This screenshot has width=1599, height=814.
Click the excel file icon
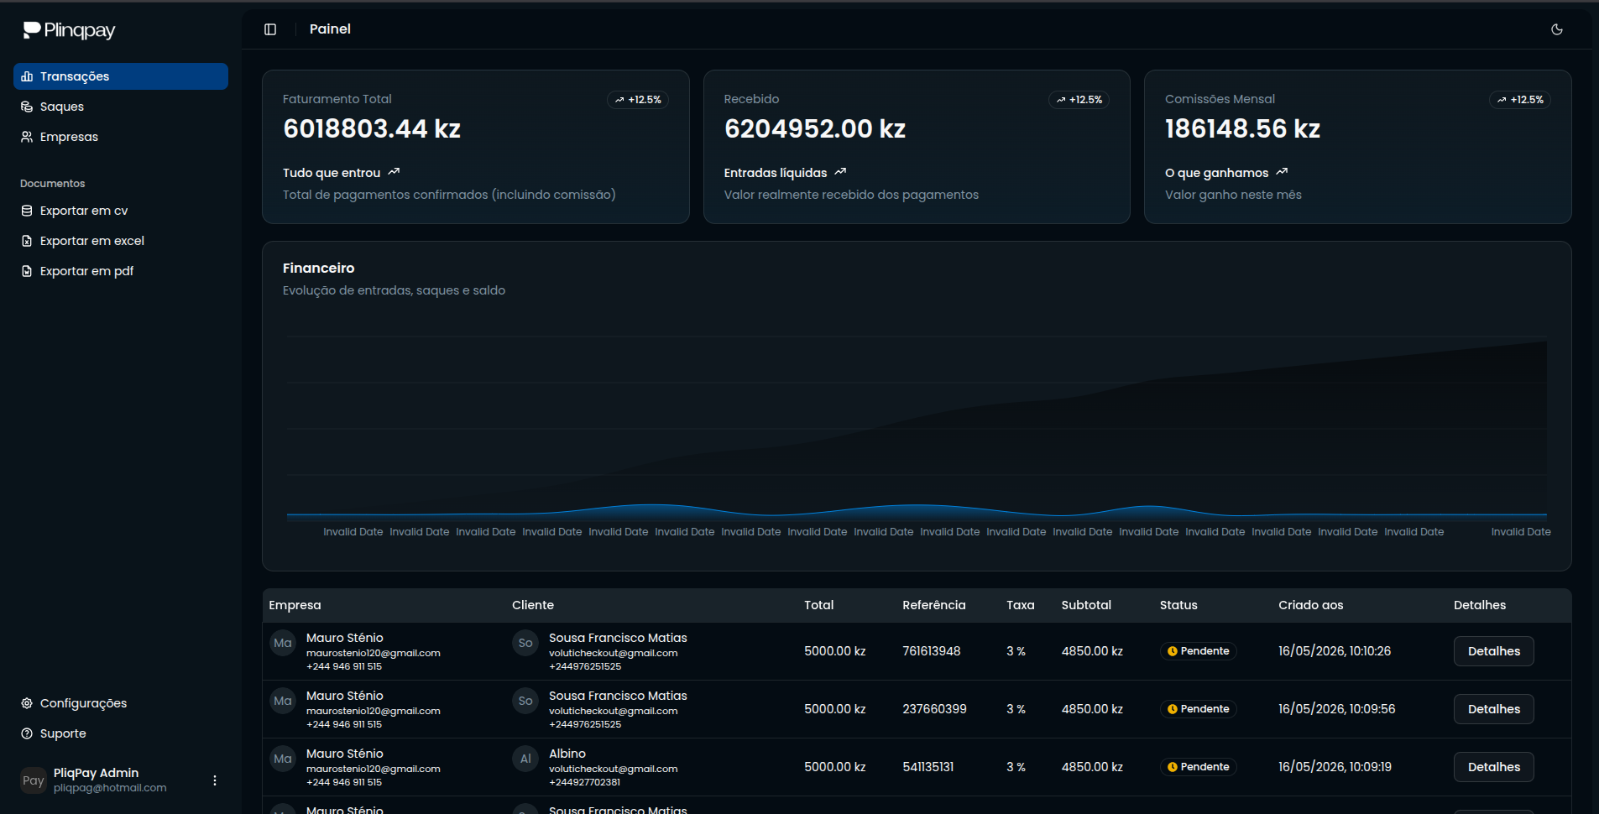pyautogui.click(x=27, y=241)
